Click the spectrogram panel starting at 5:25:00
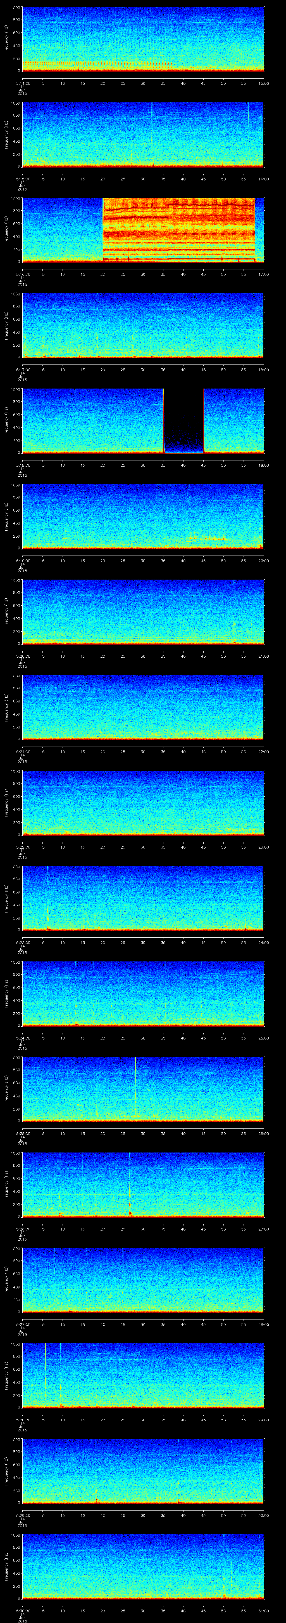286x1623 pixels. [x=143, y=1089]
